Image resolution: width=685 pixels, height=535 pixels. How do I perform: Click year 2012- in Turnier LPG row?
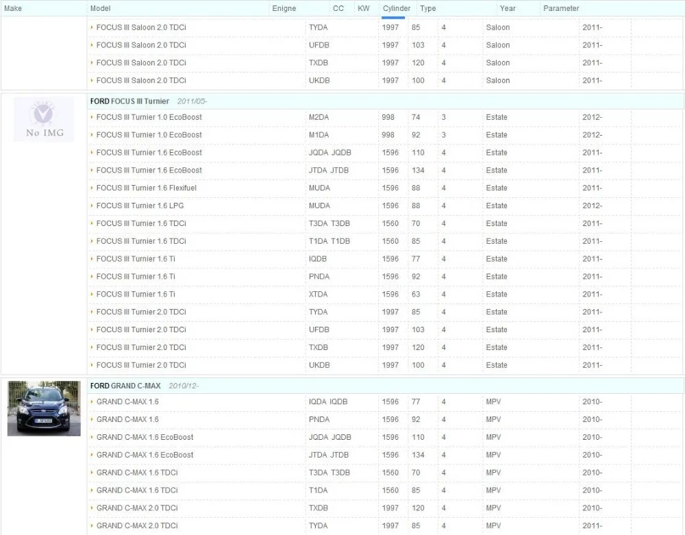click(592, 206)
